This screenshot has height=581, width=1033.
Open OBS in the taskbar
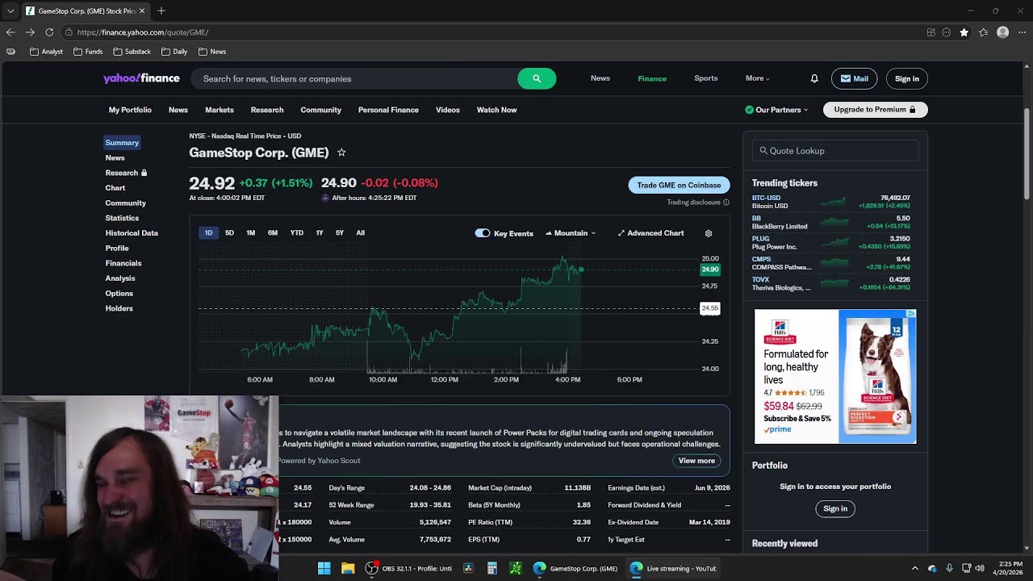(408, 568)
